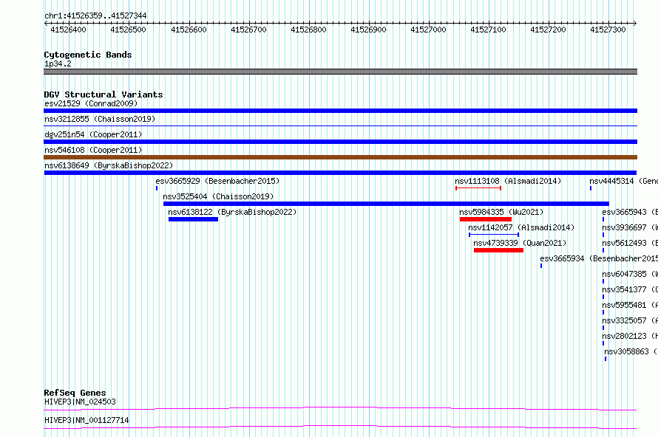Click the nsv6138649 (ByrskaBishop2022) bar

point(340,173)
